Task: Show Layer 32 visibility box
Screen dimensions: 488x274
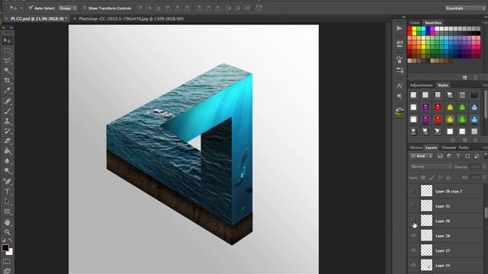Action: 413,205
